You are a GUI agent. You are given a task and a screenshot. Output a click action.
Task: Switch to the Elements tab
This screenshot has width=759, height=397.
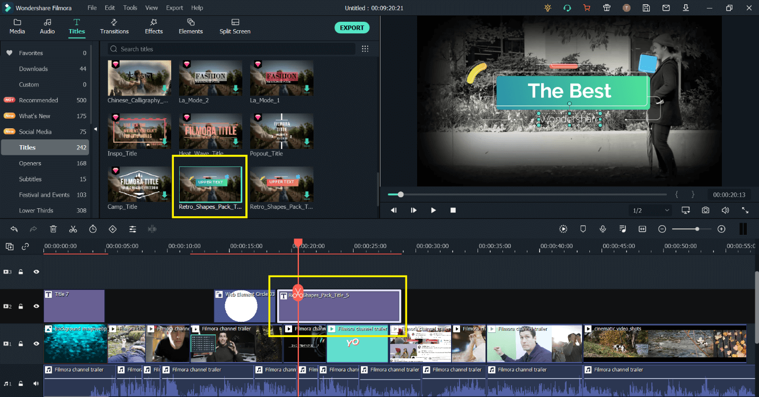tap(191, 27)
